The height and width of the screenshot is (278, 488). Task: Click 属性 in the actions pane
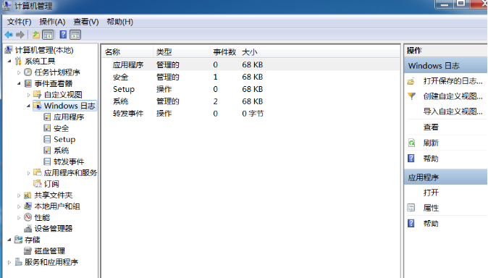pyautogui.click(x=431, y=208)
